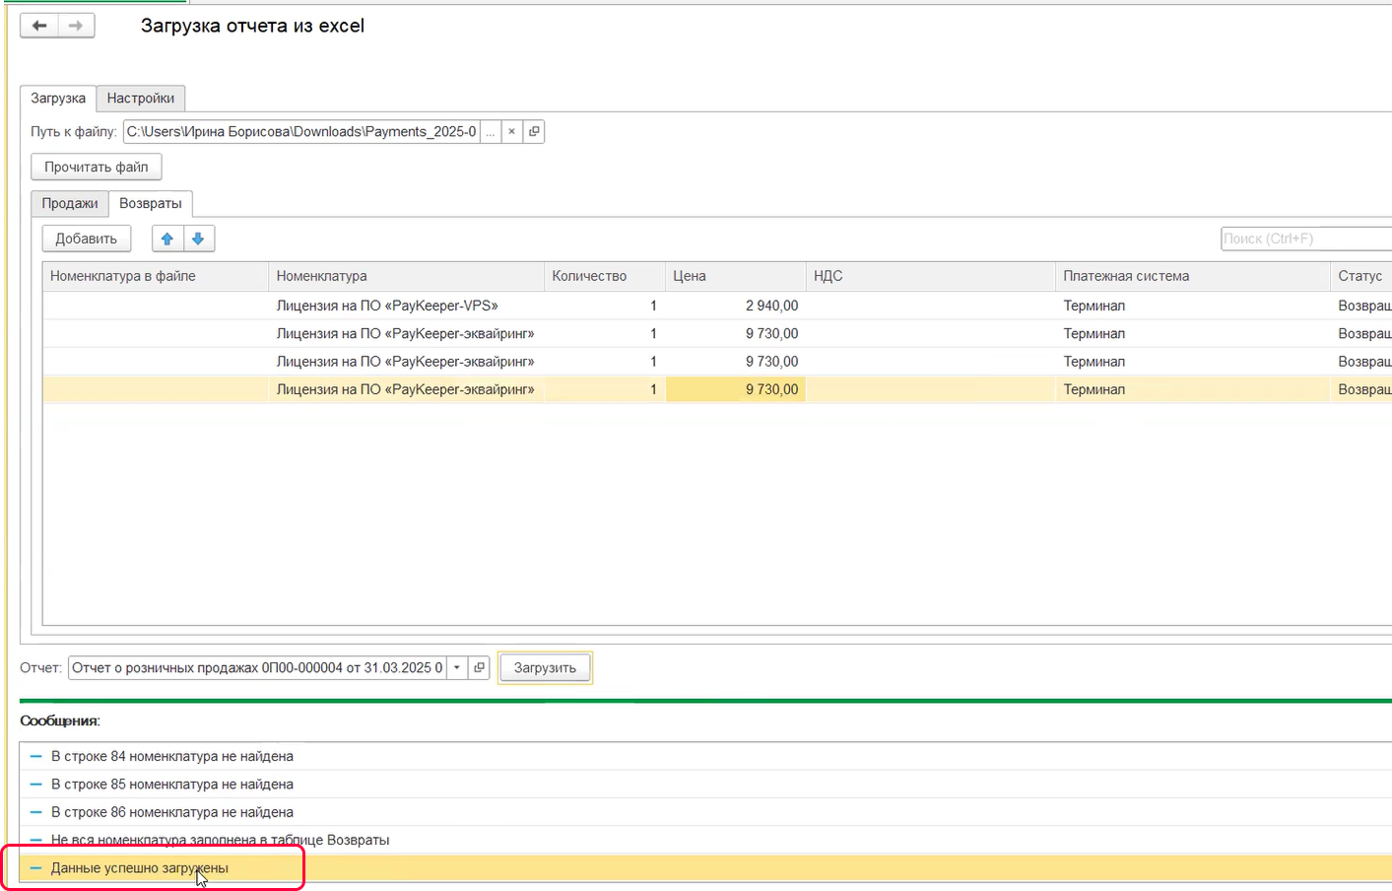The width and height of the screenshot is (1392, 891).
Task: Click the НДС column header
Action: click(931, 276)
